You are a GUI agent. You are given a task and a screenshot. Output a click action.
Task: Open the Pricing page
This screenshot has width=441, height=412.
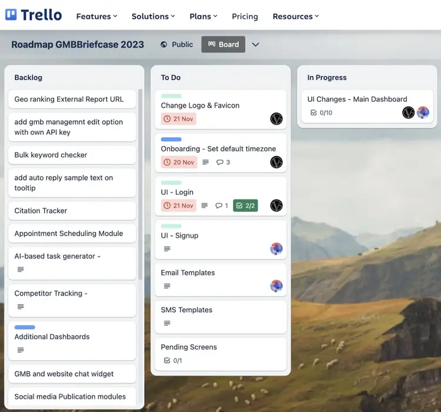coord(245,16)
